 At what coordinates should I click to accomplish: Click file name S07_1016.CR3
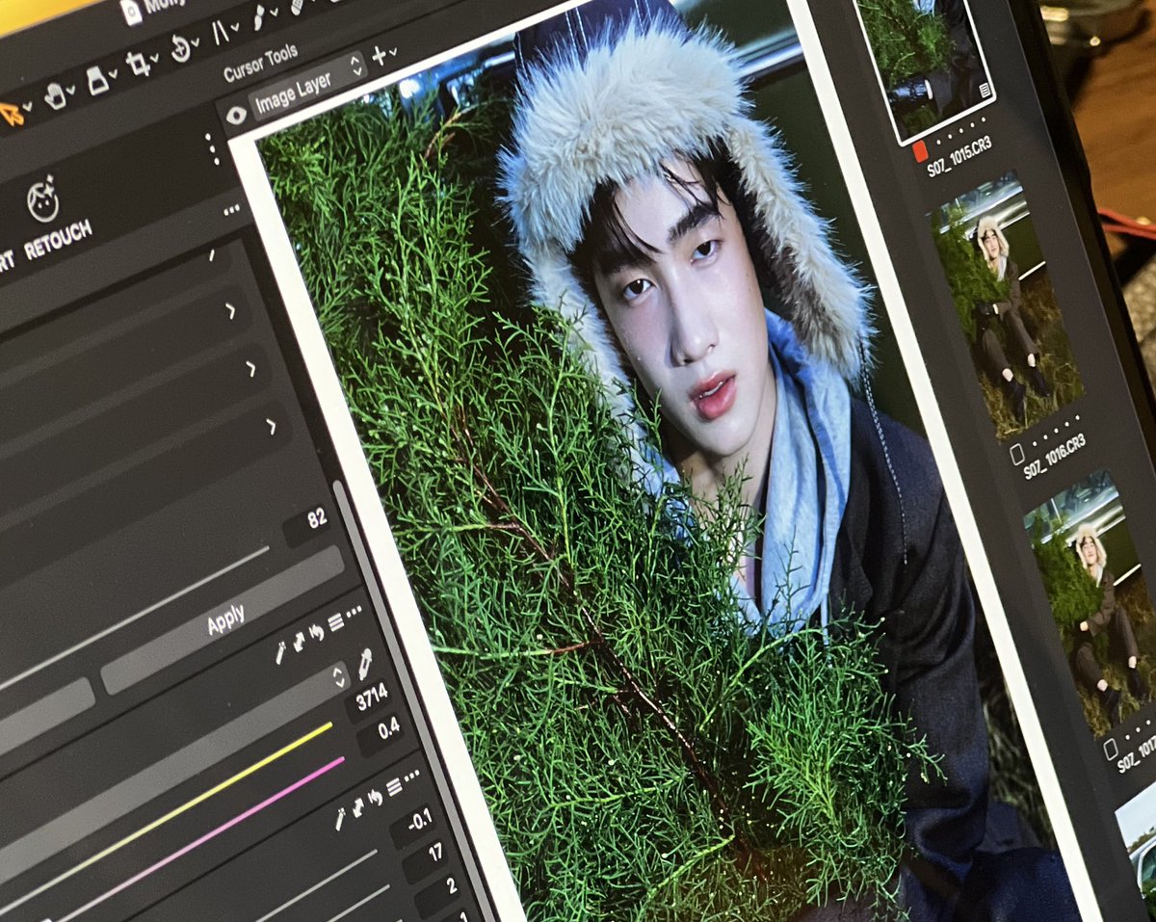pyautogui.click(x=1056, y=457)
